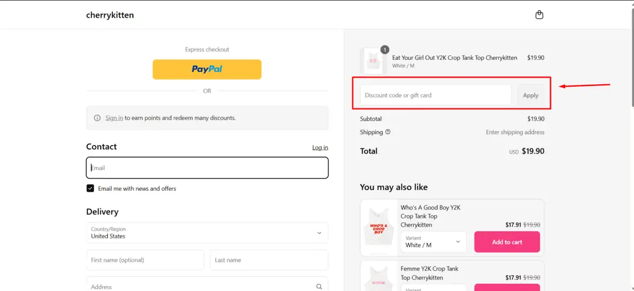The width and height of the screenshot is (634, 291).
Task: Click into the Email input field
Action: click(x=207, y=168)
